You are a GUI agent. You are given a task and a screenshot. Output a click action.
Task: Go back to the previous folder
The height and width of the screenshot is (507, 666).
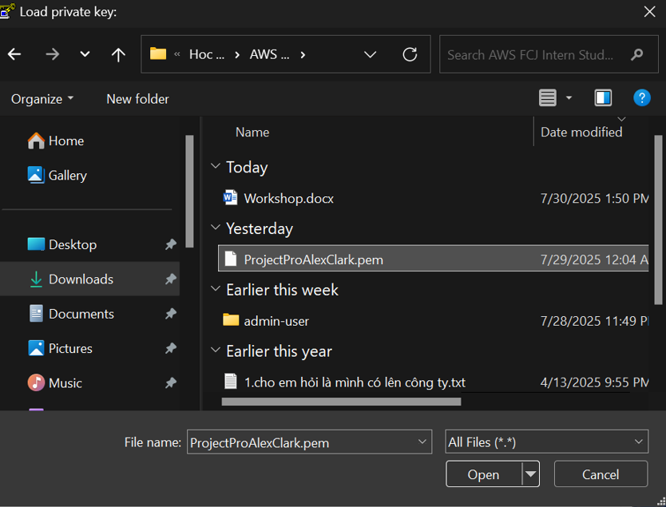(x=15, y=54)
